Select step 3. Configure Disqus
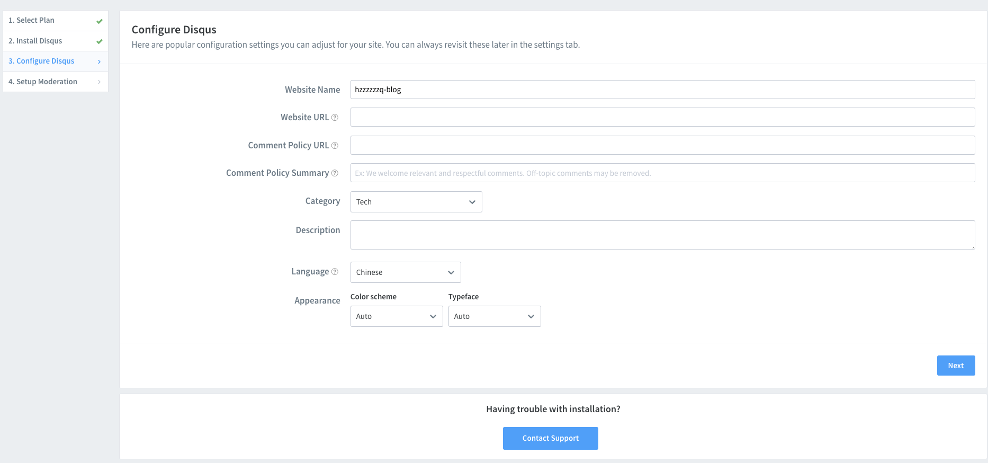The image size is (988, 463). pyautogui.click(x=56, y=61)
